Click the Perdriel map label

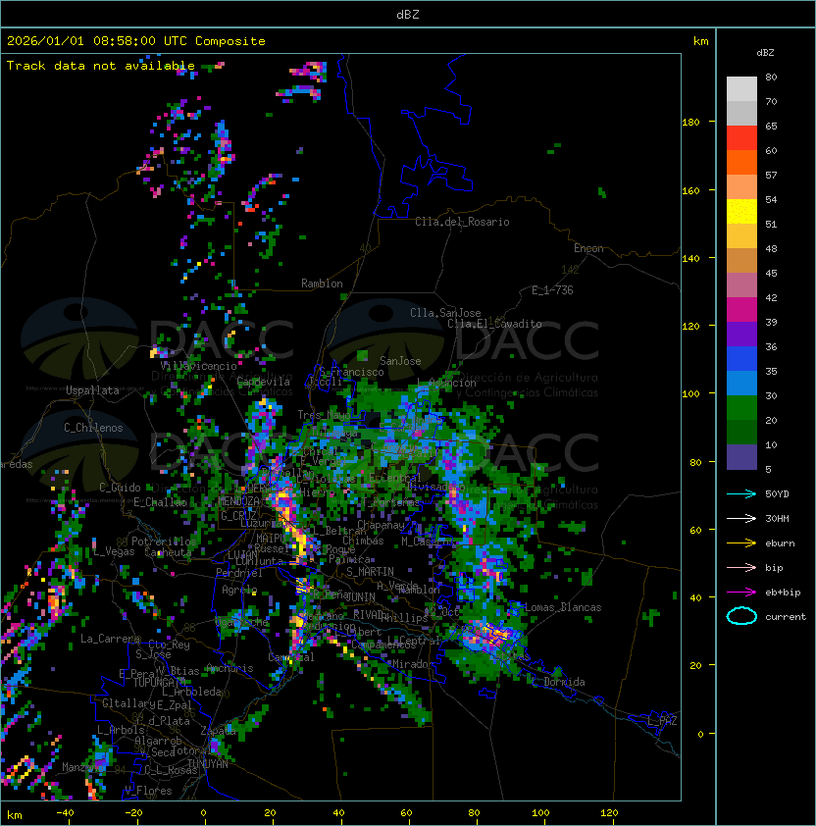tap(239, 573)
